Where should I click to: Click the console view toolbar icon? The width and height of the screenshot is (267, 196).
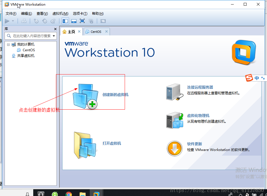(x=103, y=21)
